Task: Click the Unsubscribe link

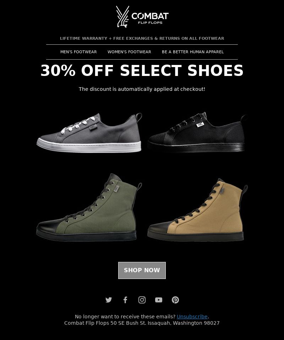Action: tap(192, 317)
